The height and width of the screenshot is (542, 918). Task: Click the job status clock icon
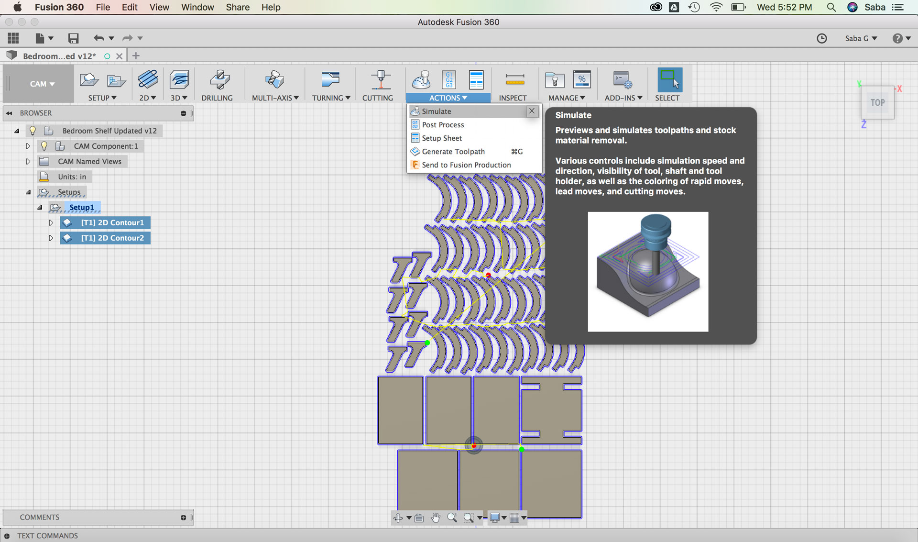pyautogui.click(x=821, y=38)
